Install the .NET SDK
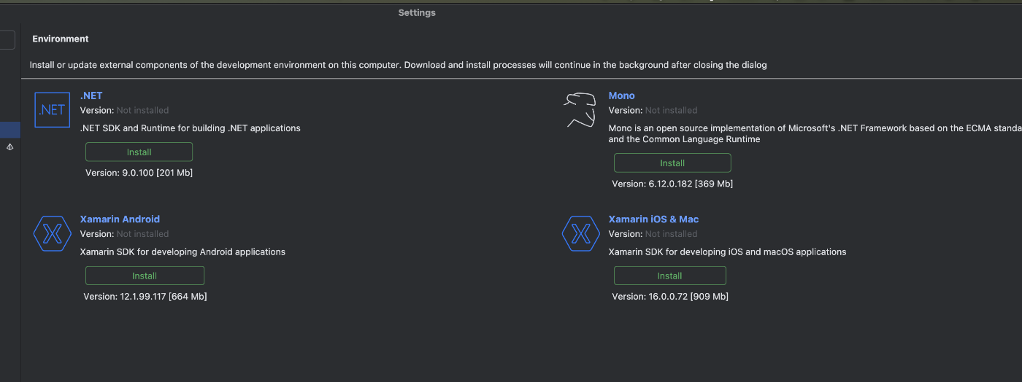1022x382 pixels. [x=139, y=152]
